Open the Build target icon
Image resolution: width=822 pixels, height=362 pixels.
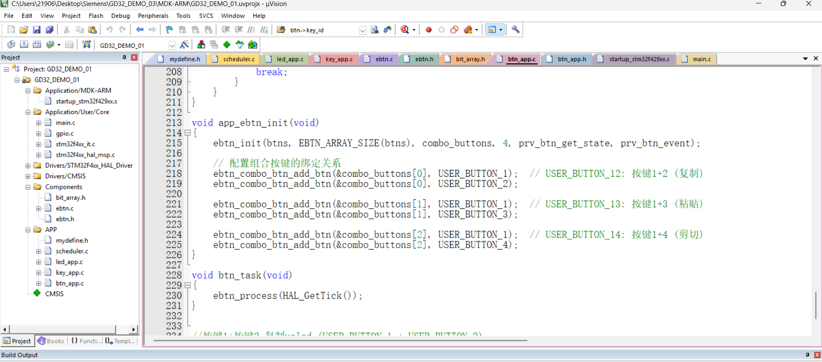24,45
